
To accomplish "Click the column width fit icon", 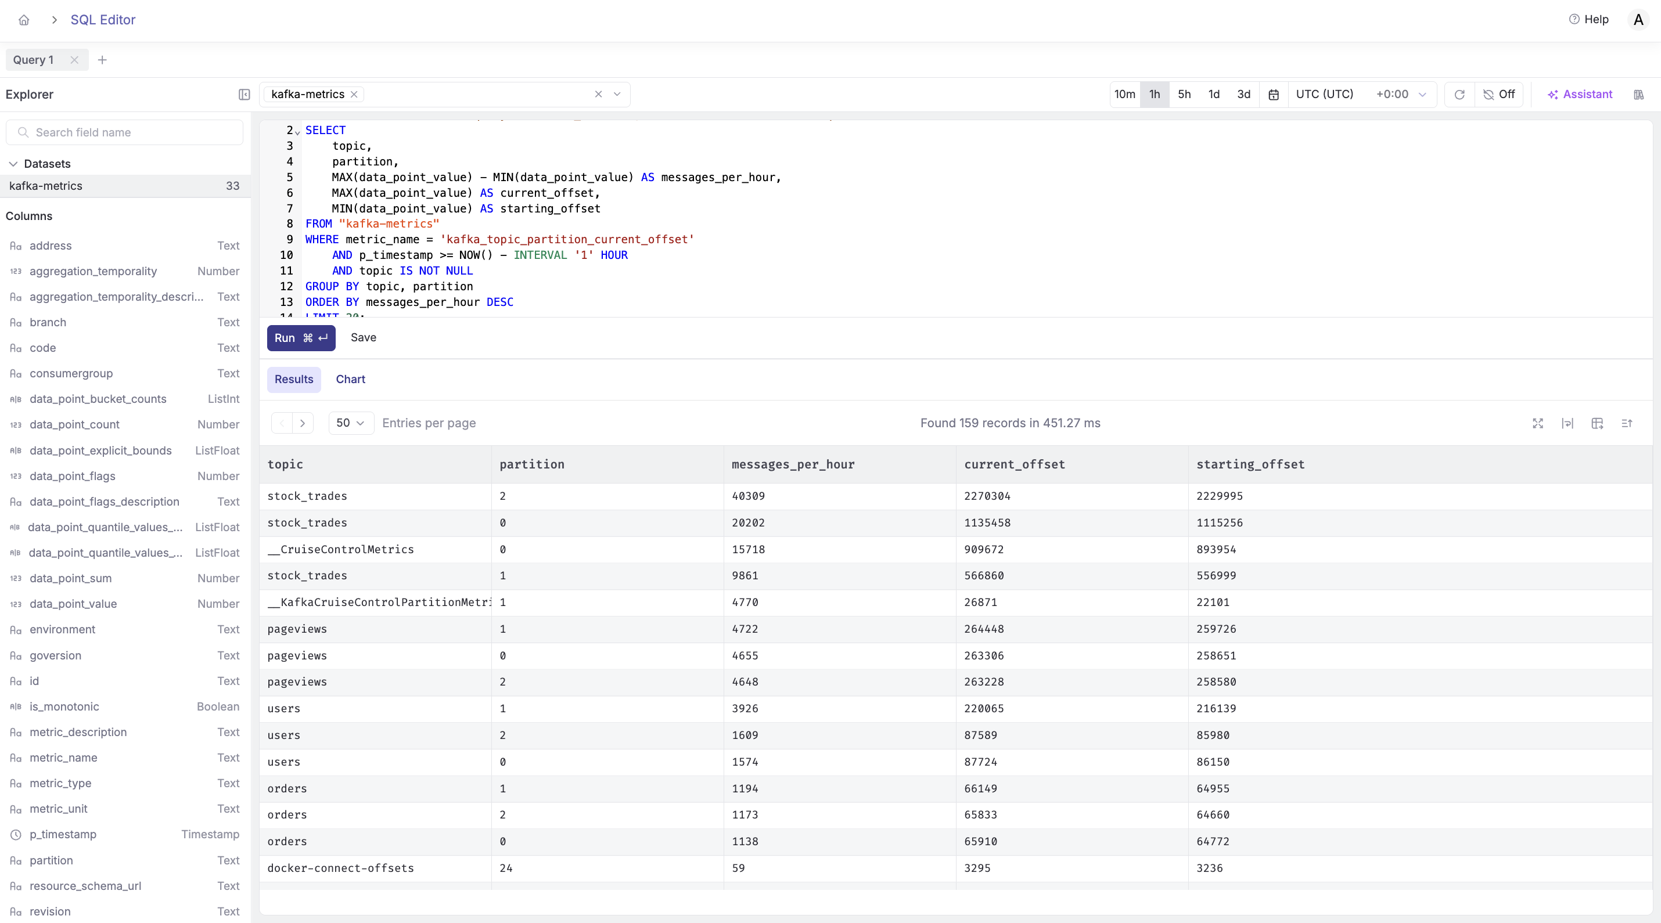I will pos(1567,423).
